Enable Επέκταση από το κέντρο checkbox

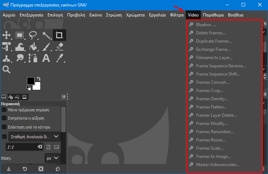coord(4,127)
